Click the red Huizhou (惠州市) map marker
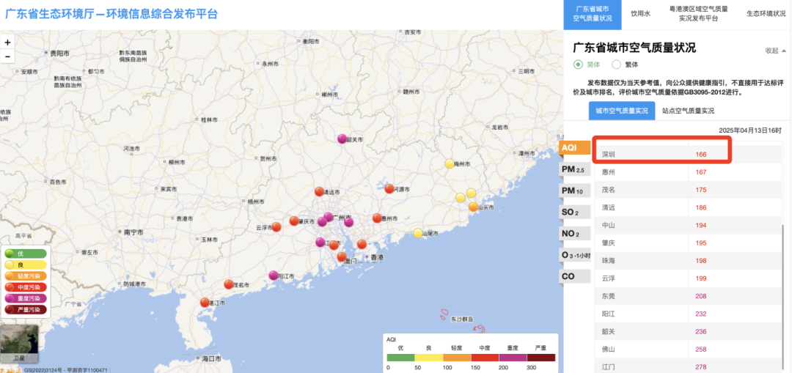This screenshot has height=373, width=792. pyautogui.click(x=377, y=218)
